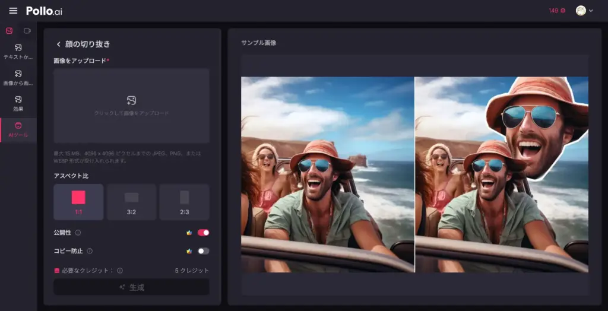Screen dimensions: 608x311
Task: Click the info icon next to コピー防止
Action: (x=90, y=251)
